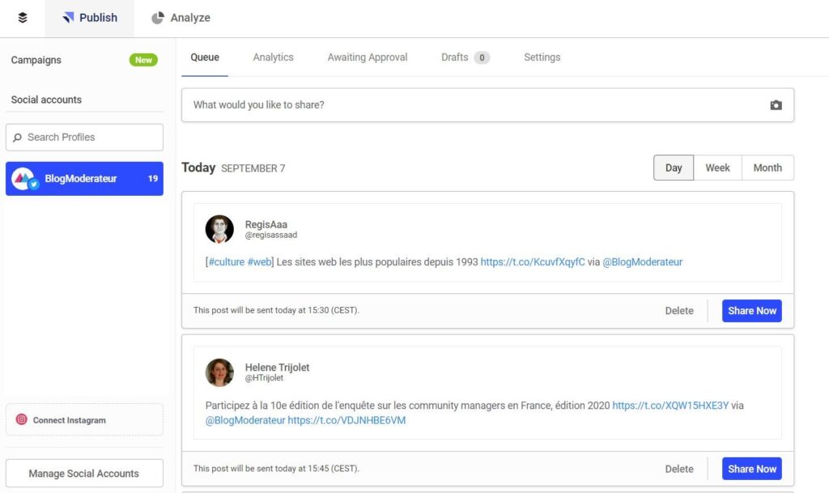
Task: Share the RegisAaa post now
Action: [751, 311]
